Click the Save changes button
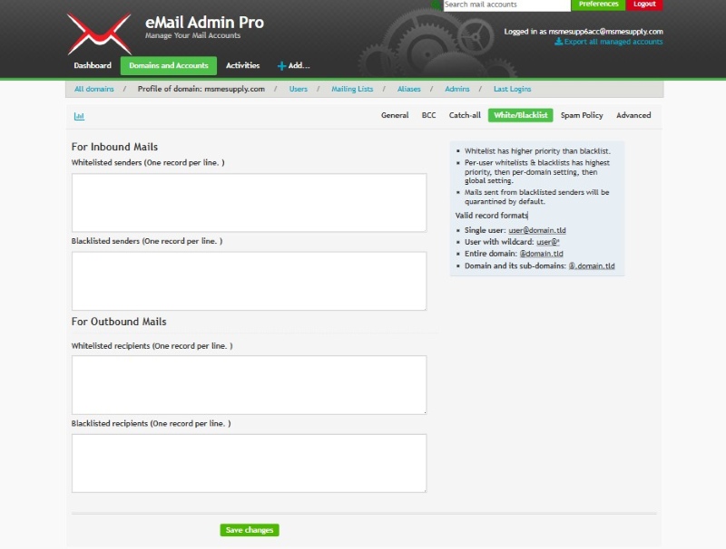 click(250, 530)
